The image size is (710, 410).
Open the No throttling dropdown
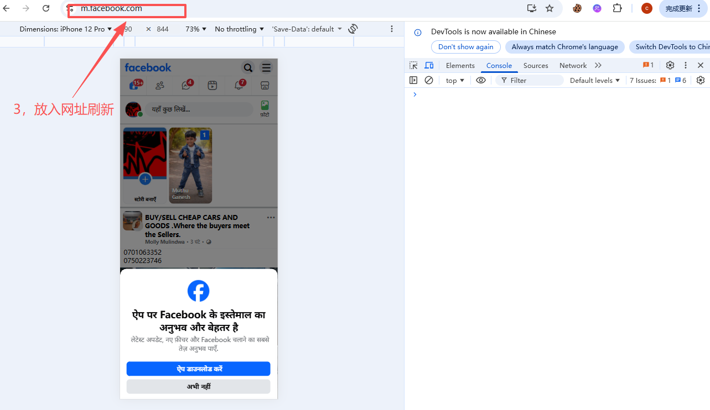pyautogui.click(x=239, y=29)
